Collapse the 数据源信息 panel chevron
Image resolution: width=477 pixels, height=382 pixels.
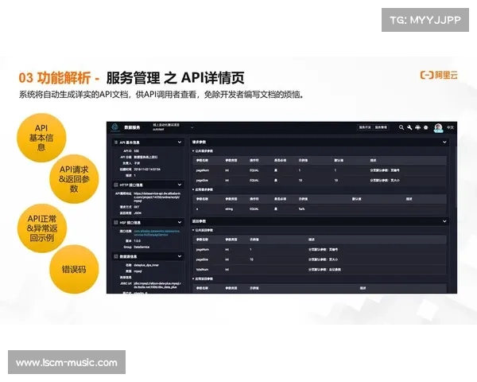[180, 256]
